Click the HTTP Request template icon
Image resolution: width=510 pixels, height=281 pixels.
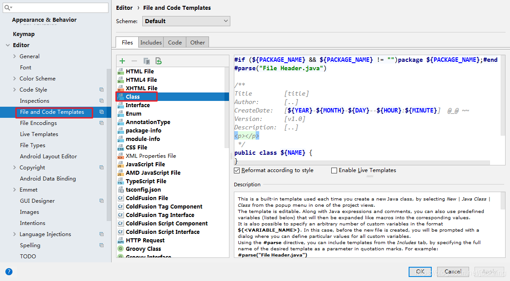coord(120,241)
